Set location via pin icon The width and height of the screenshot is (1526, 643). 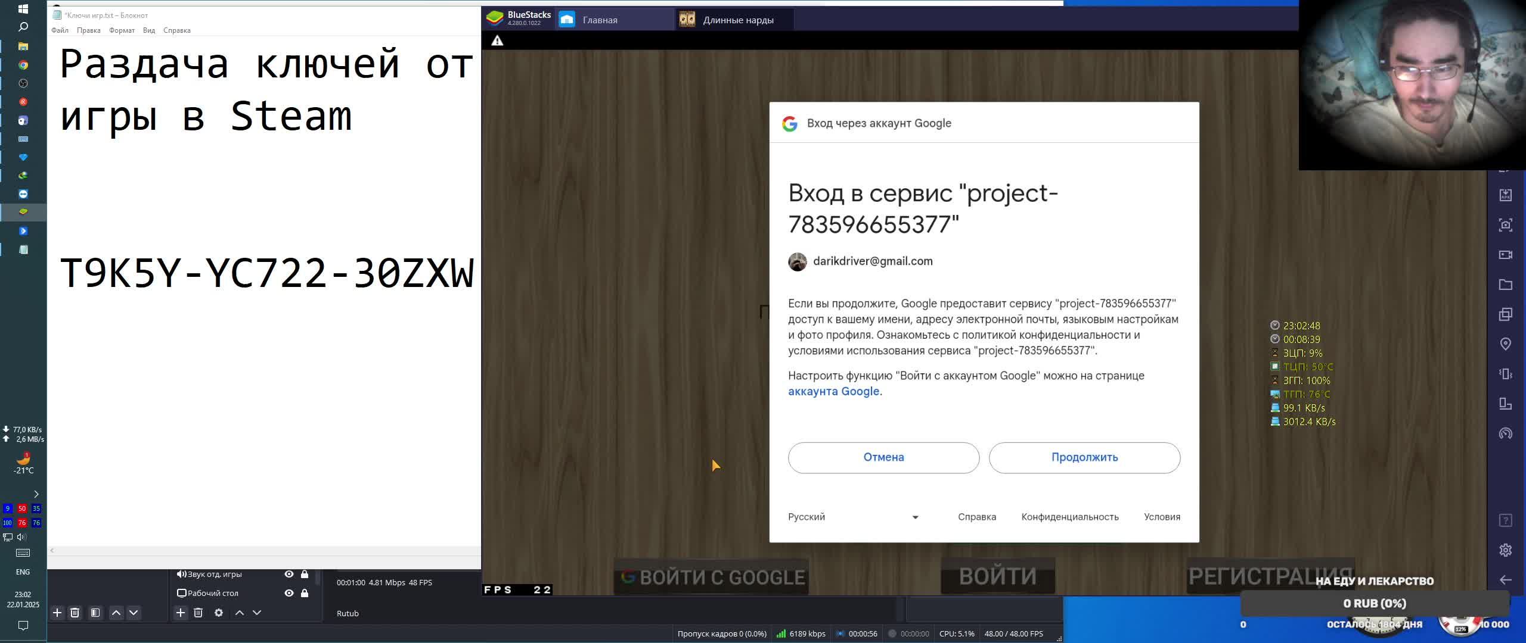[1505, 344]
